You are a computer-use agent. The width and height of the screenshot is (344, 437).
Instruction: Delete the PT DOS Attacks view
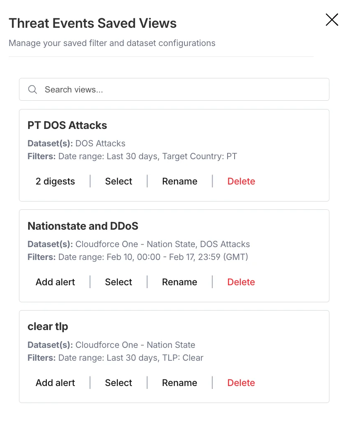[x=241, y=181]
